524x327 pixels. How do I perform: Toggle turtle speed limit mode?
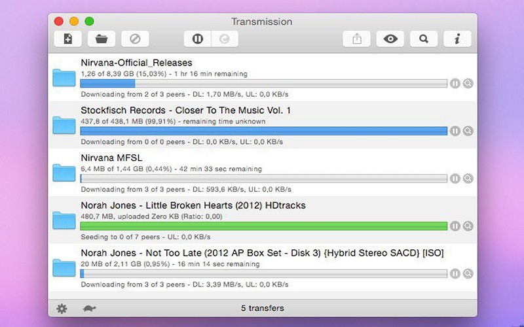pyautogui.click(x=89, y=308)
